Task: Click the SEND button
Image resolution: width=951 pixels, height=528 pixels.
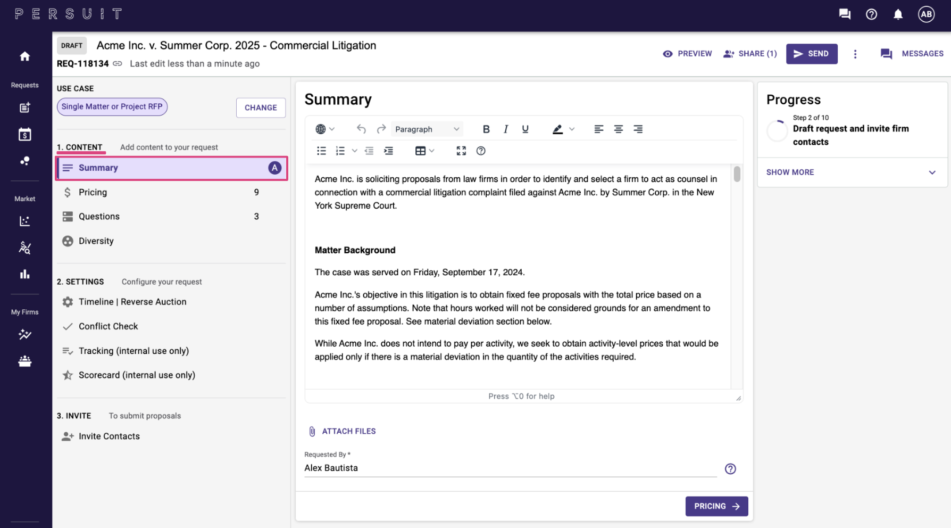Action: click(812, 54)
